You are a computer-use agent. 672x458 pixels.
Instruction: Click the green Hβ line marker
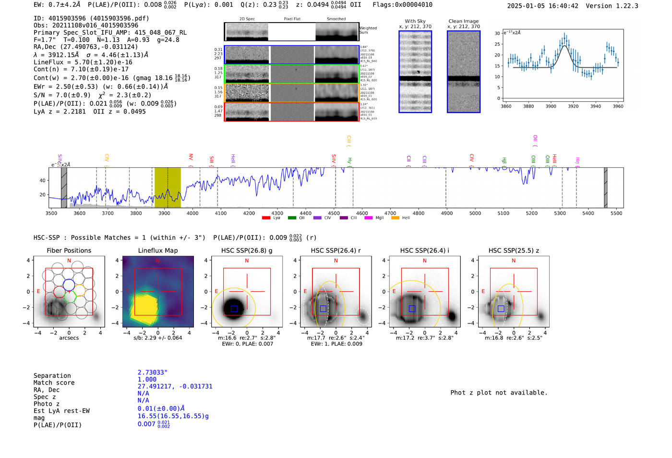pyautogui.click(x=504, y=161)
